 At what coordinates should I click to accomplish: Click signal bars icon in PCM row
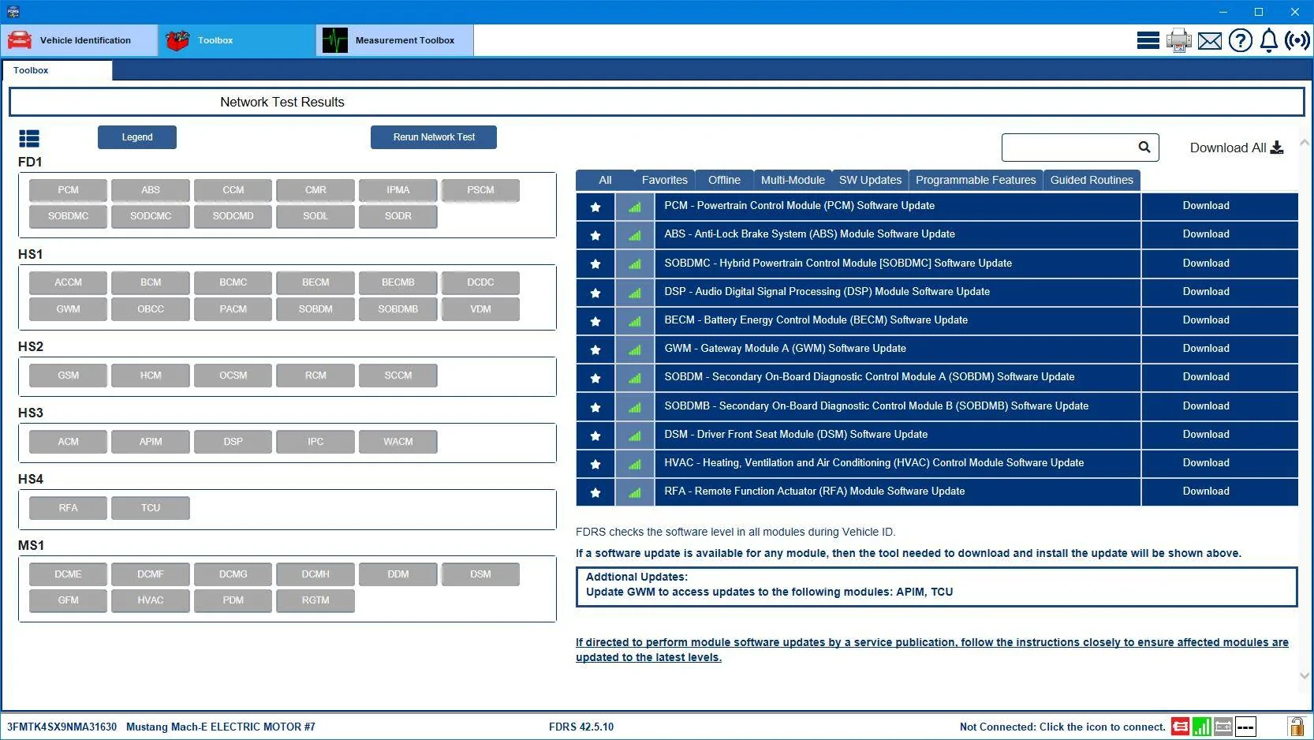635,207
